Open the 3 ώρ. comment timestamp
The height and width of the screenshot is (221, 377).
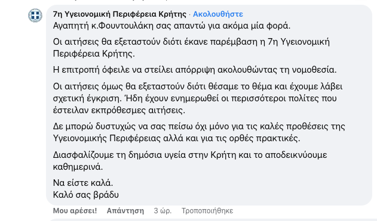point(163,211)
